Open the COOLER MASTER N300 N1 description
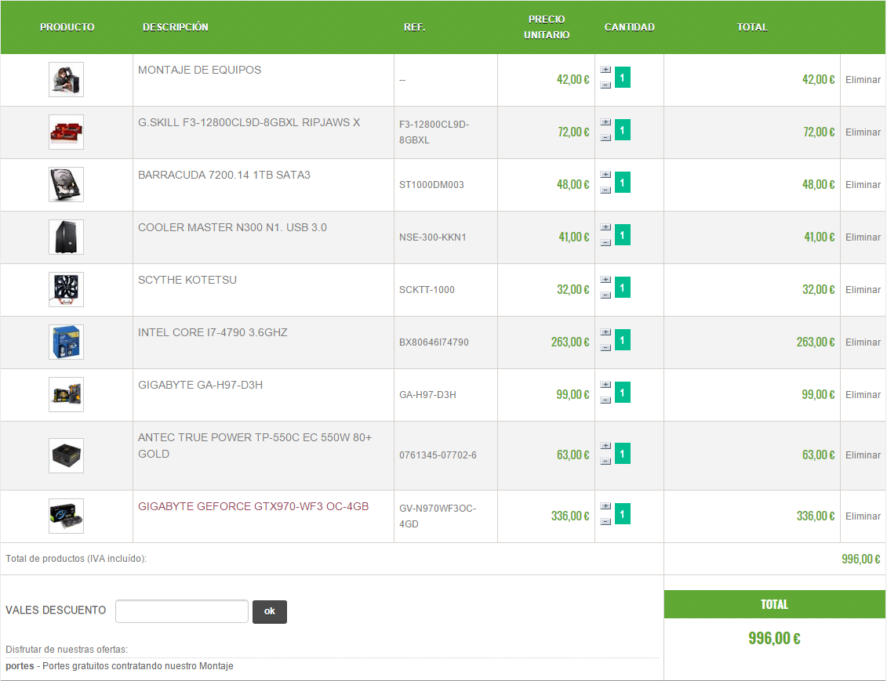 (x=232, y=227)
